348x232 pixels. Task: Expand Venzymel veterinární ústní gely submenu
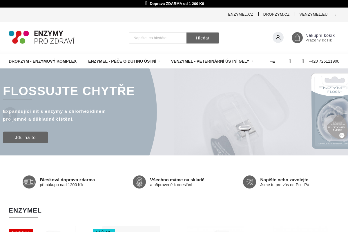point(252,61)
